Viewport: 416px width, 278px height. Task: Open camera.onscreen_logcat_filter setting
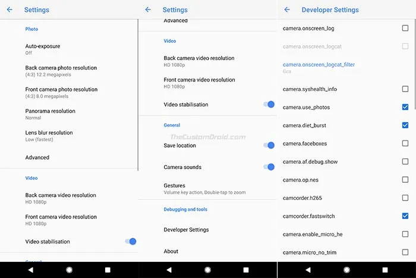(x=346, y=67)
